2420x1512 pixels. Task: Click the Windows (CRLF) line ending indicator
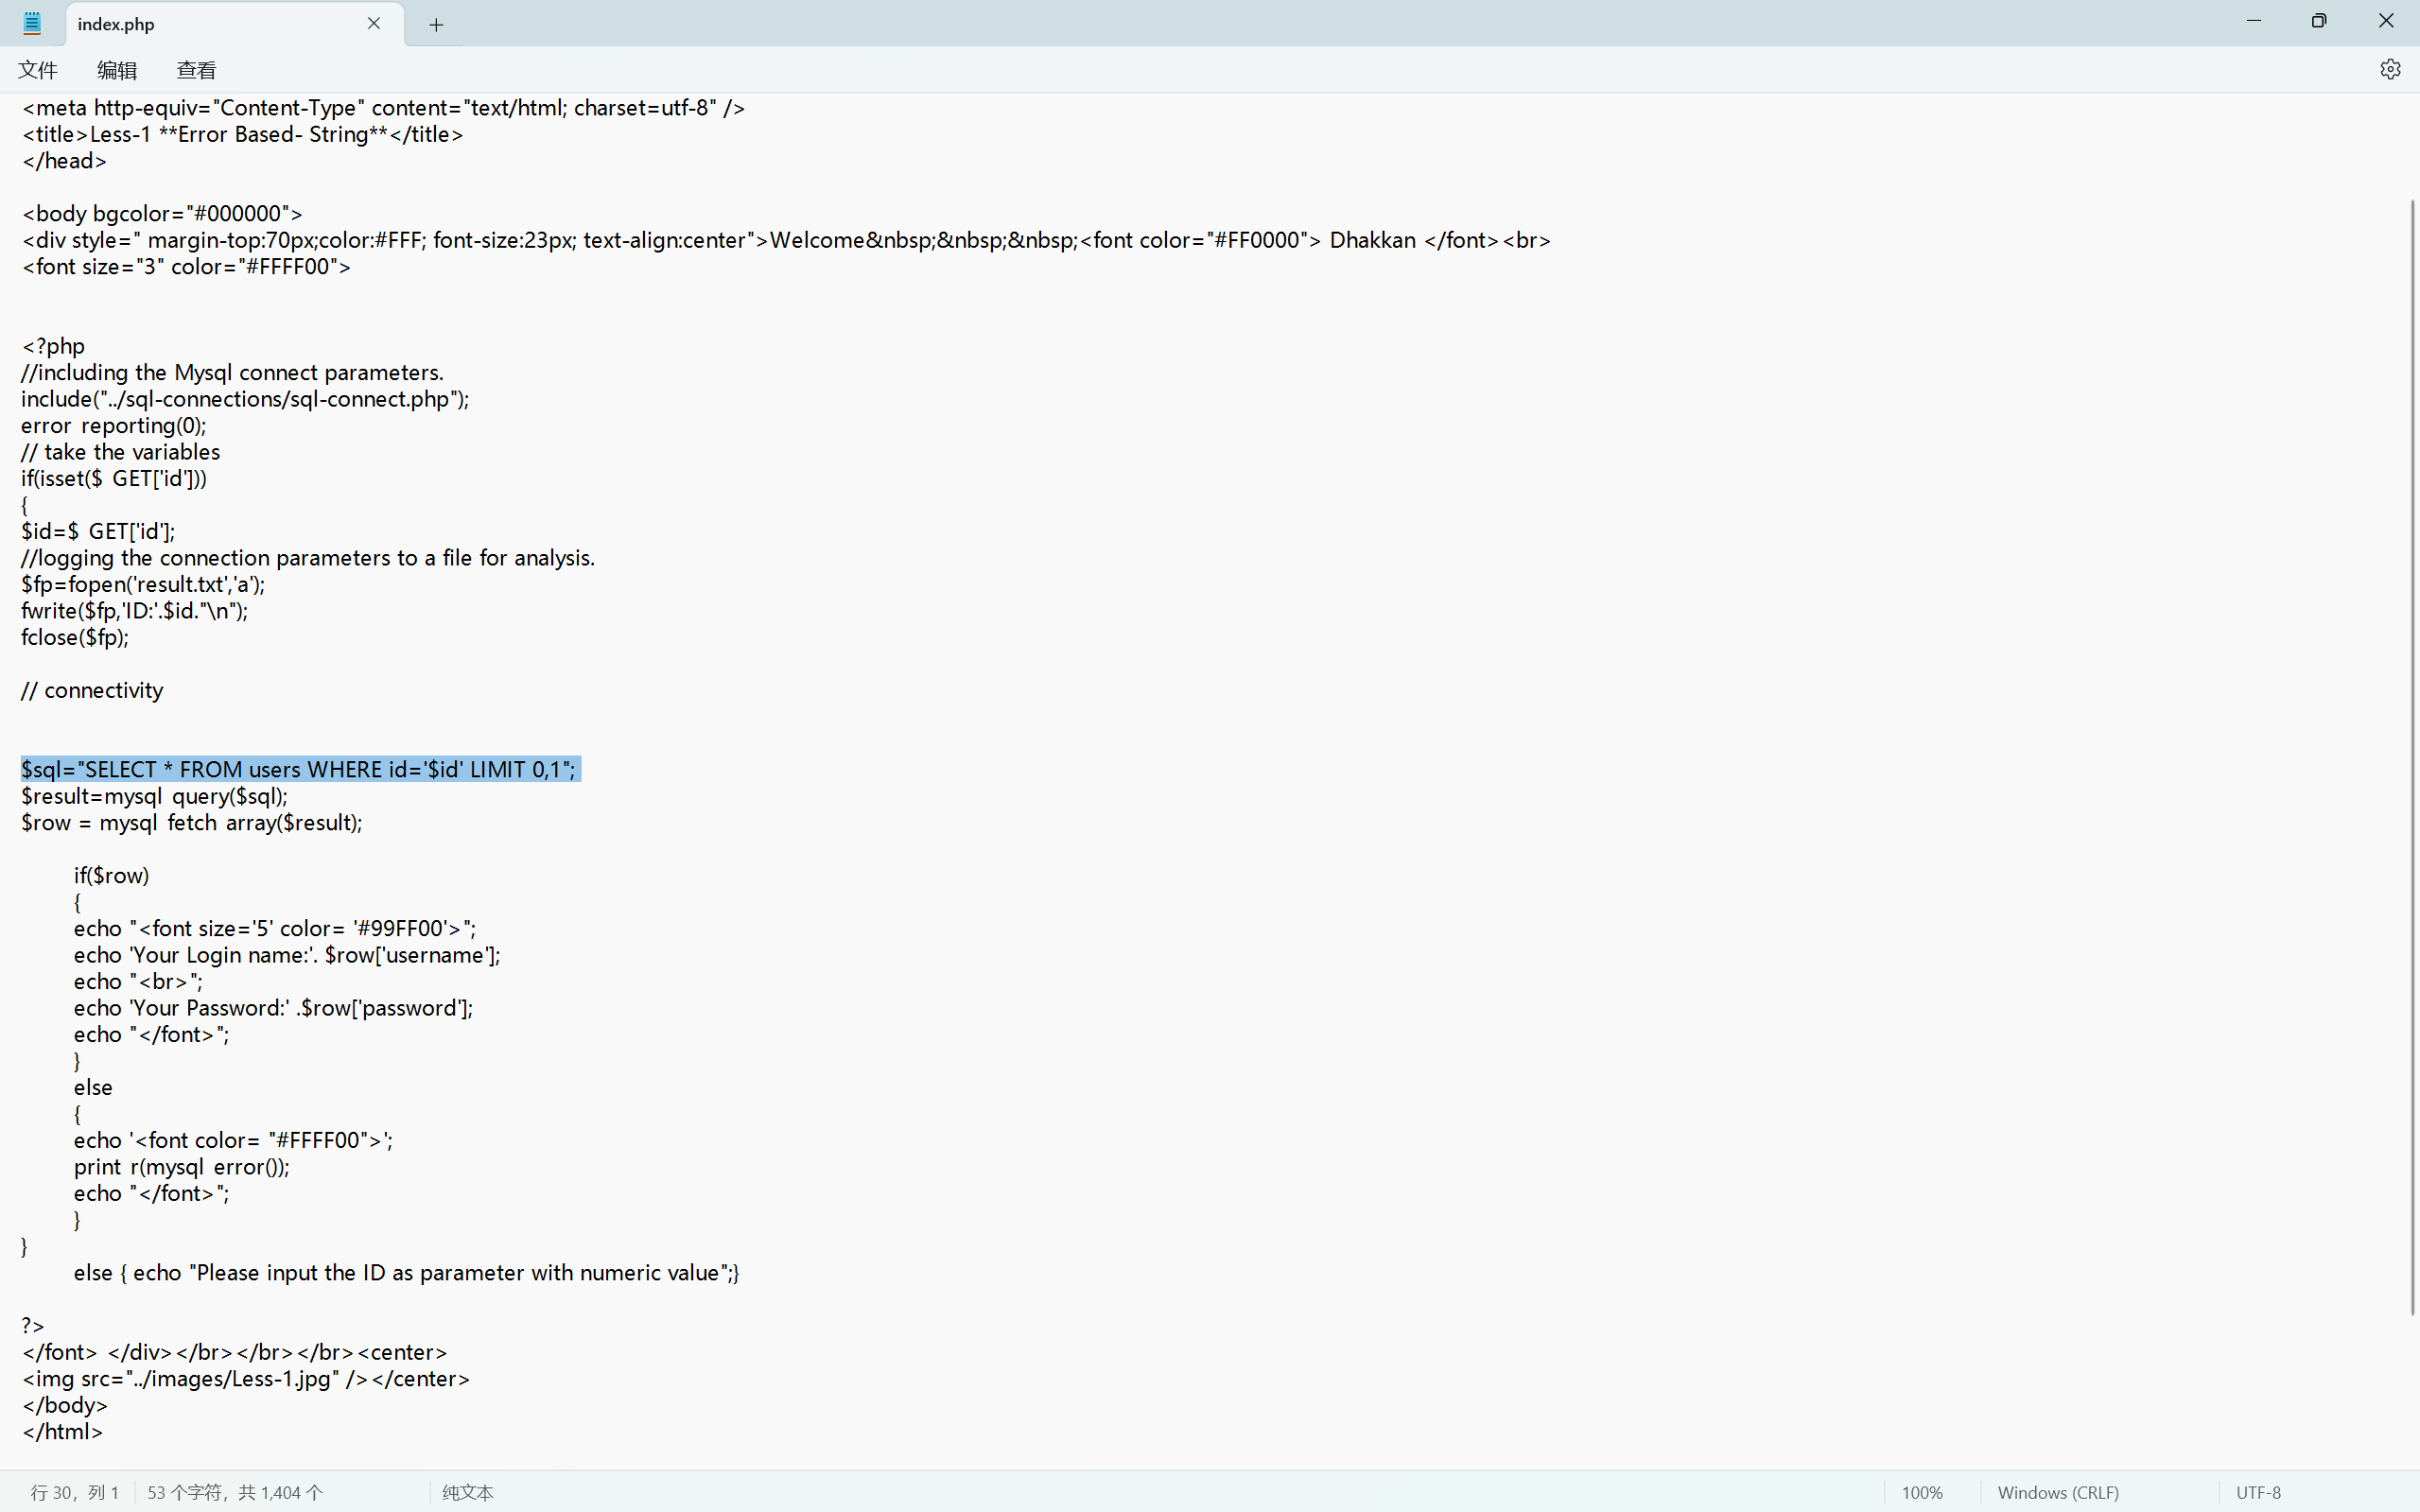coord(2057,1492)
